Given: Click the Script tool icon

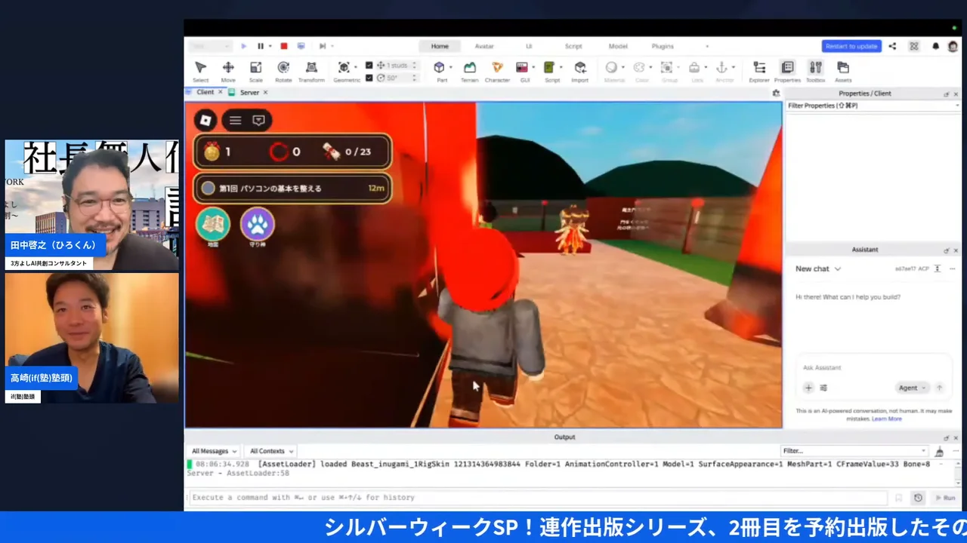Looking at the screenshot, I should [550, 68].
